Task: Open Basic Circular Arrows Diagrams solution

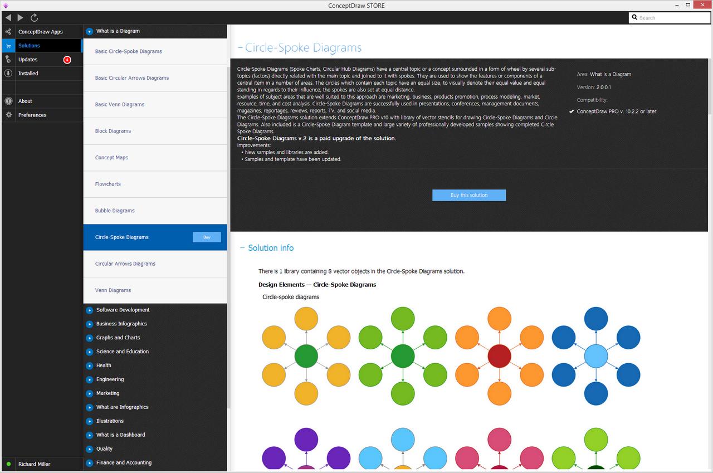Action: point(155,78)
